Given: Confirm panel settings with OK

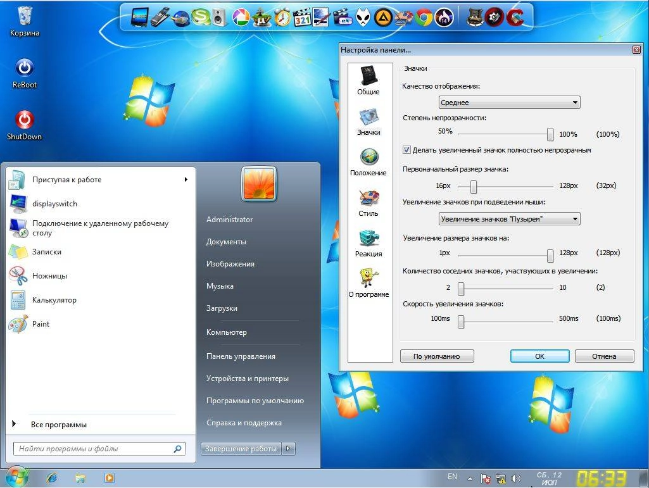Looking at the screenshot, I should [539, 356].
